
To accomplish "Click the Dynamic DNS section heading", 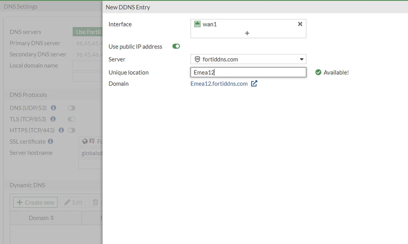I will coord(27,185).
